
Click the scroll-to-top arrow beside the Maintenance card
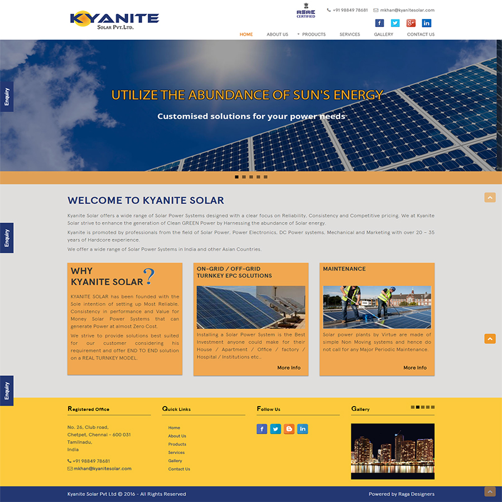[x=490, y=339]
